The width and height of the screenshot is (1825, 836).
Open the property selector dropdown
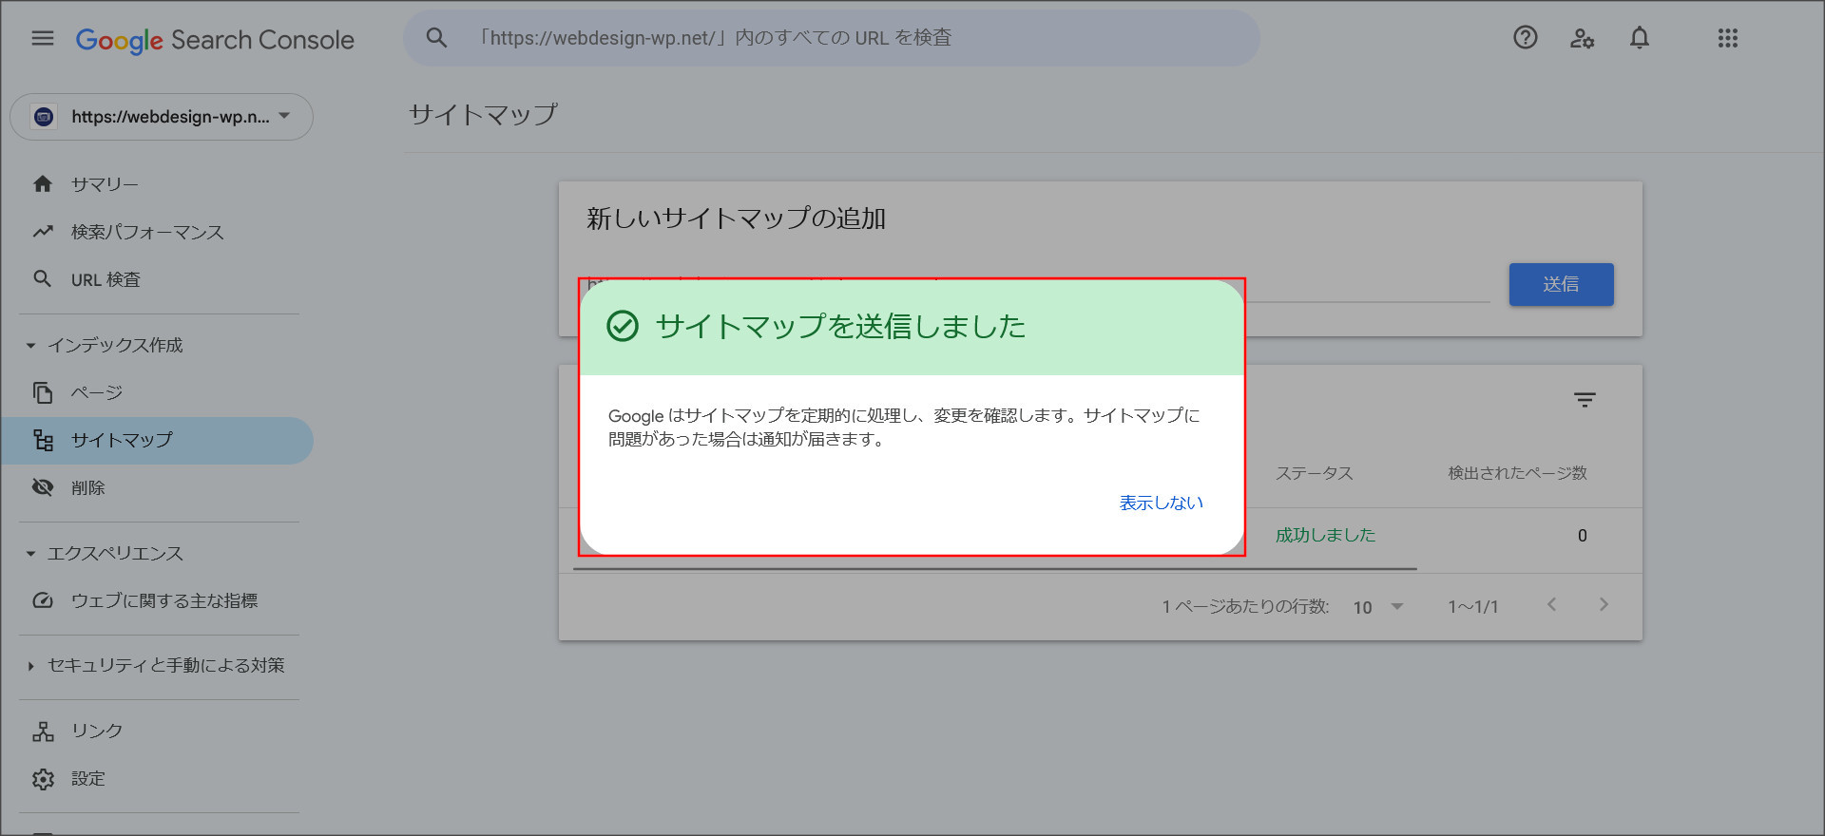tap(162, 117)
